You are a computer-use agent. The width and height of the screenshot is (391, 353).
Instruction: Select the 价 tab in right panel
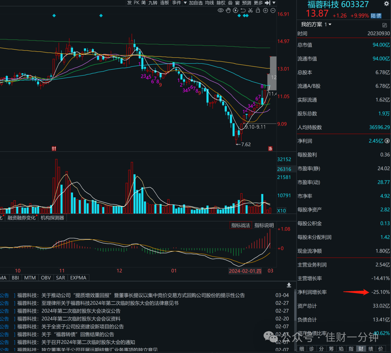[381, 349]
